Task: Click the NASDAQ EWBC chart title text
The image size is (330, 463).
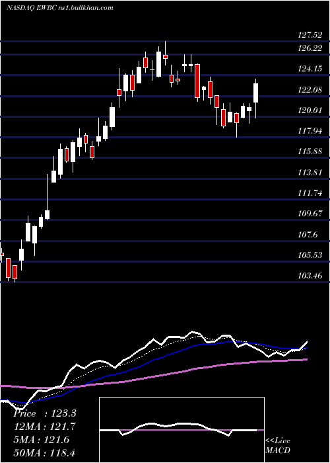Action: tap(60, 8)
